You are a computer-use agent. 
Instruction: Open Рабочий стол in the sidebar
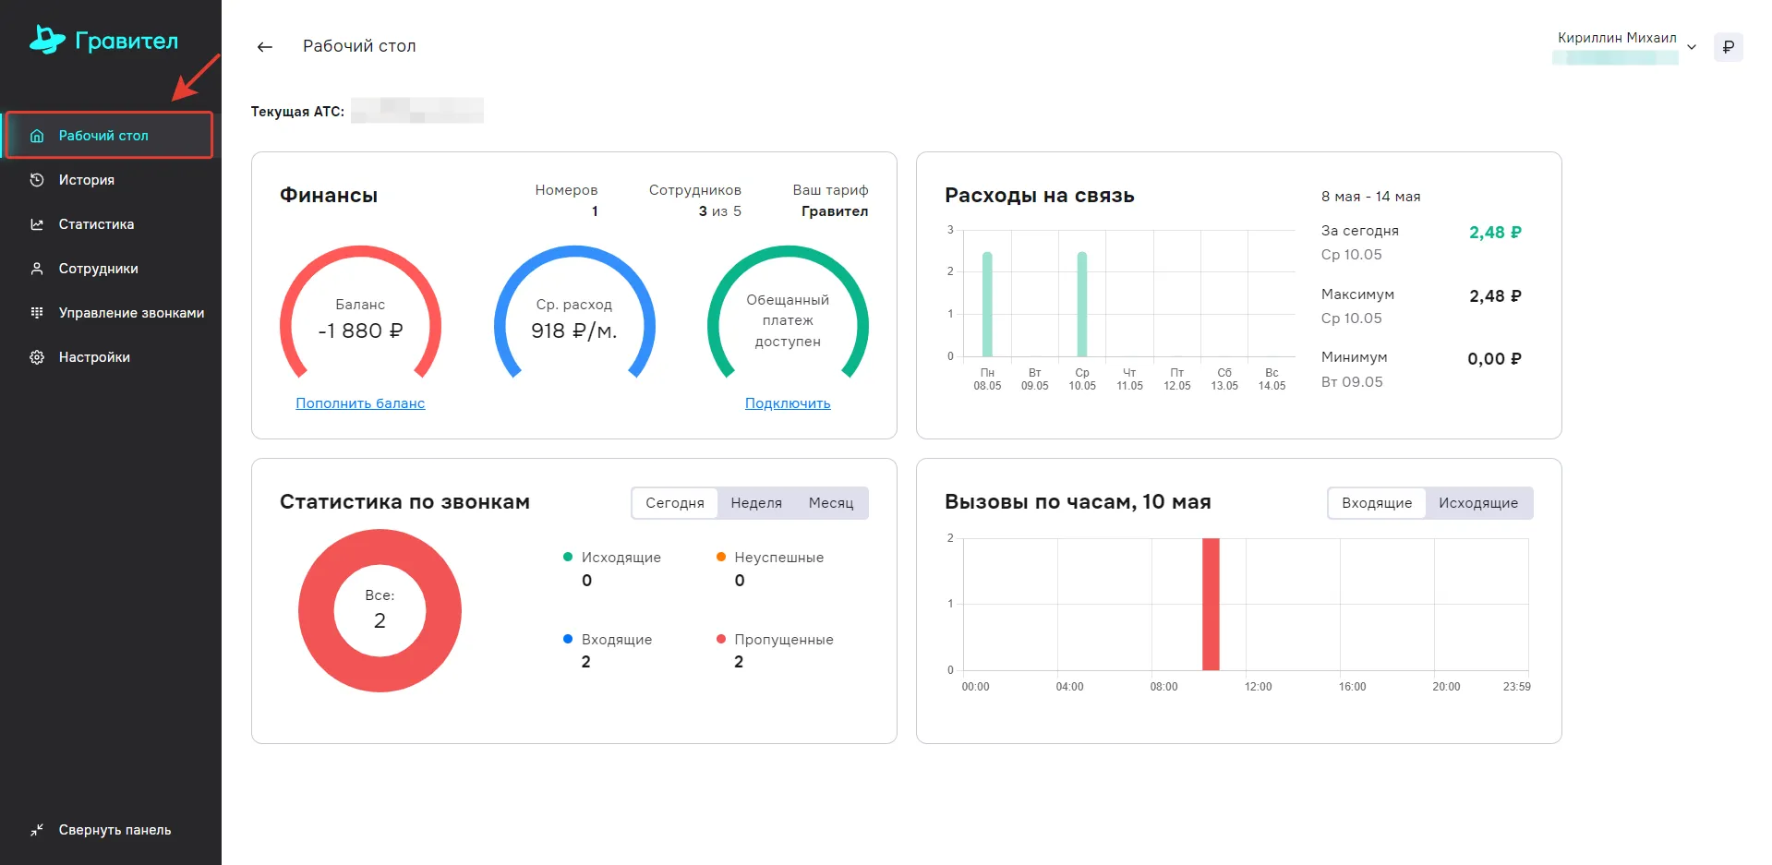coord(110,136)
